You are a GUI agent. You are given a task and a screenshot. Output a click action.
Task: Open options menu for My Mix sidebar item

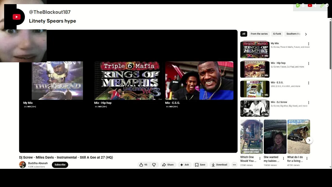point(308,44)
